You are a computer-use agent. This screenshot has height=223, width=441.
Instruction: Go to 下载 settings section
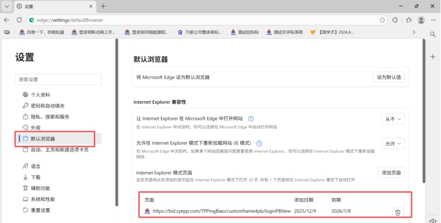coord(35,177)
